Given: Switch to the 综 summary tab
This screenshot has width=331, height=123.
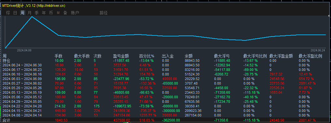Looking at the screenshot, I should pyautogui.click(x=8, y=13).
